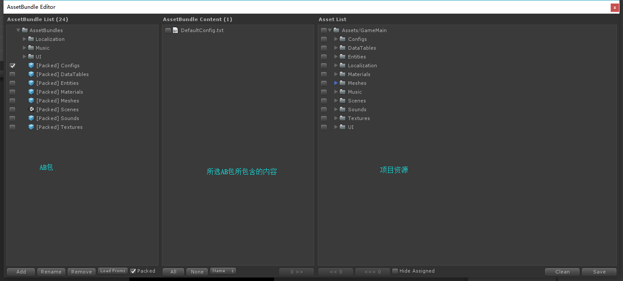This screenshot has height=281, width=623.
Task: Expand the UI folder in AssetBundle List
Action: (x=25, y=56)
